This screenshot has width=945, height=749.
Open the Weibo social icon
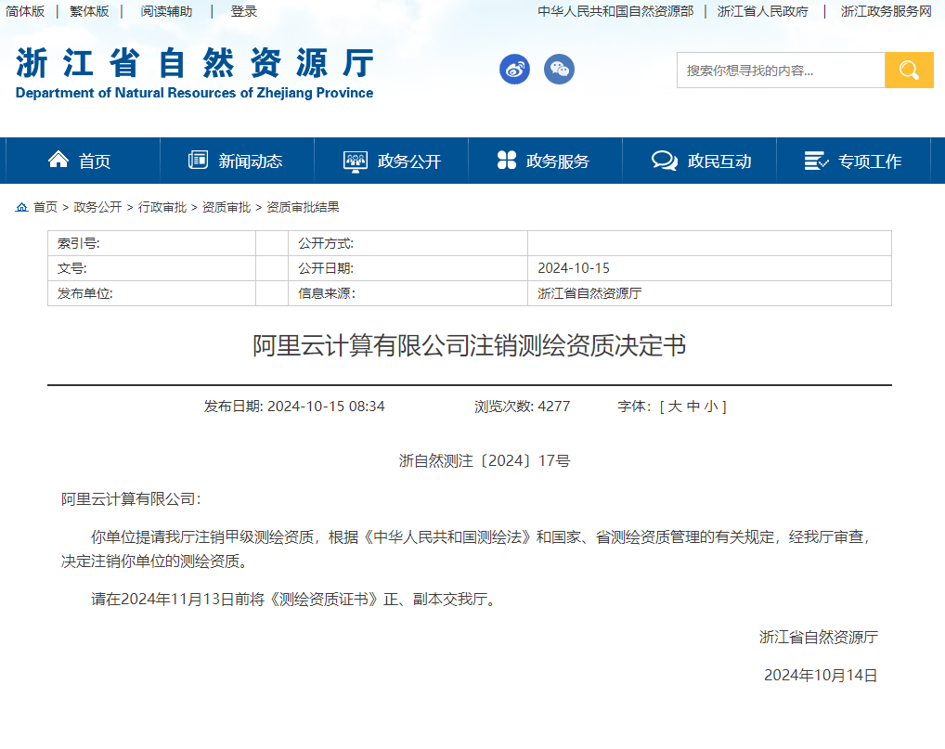pyautogui.click(x=514, y=70)
